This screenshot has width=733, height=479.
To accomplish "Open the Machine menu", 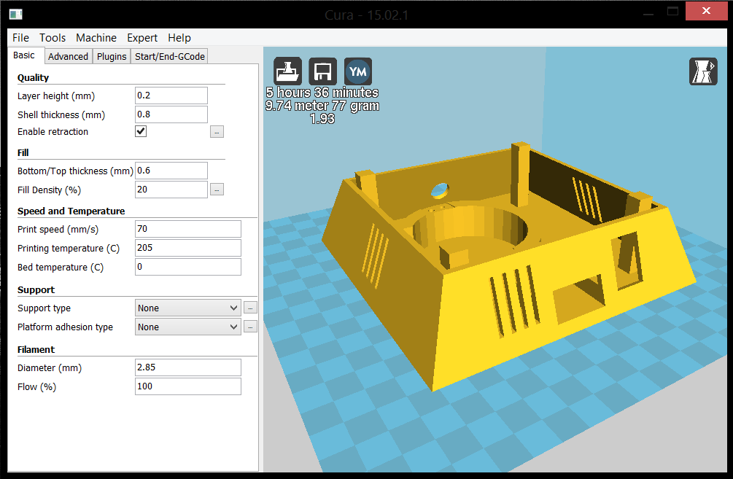I will (x=96, y=38).
